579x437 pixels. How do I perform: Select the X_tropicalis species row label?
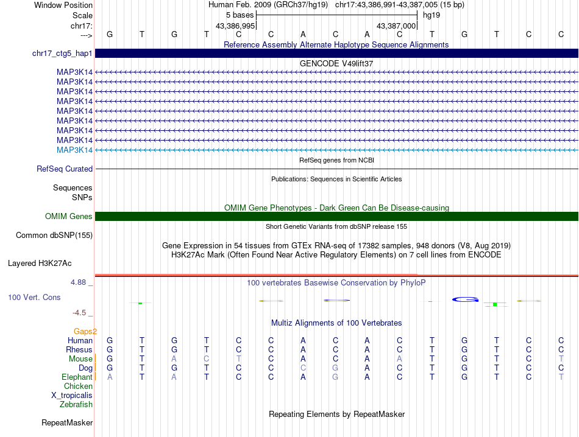coord(72,396)
